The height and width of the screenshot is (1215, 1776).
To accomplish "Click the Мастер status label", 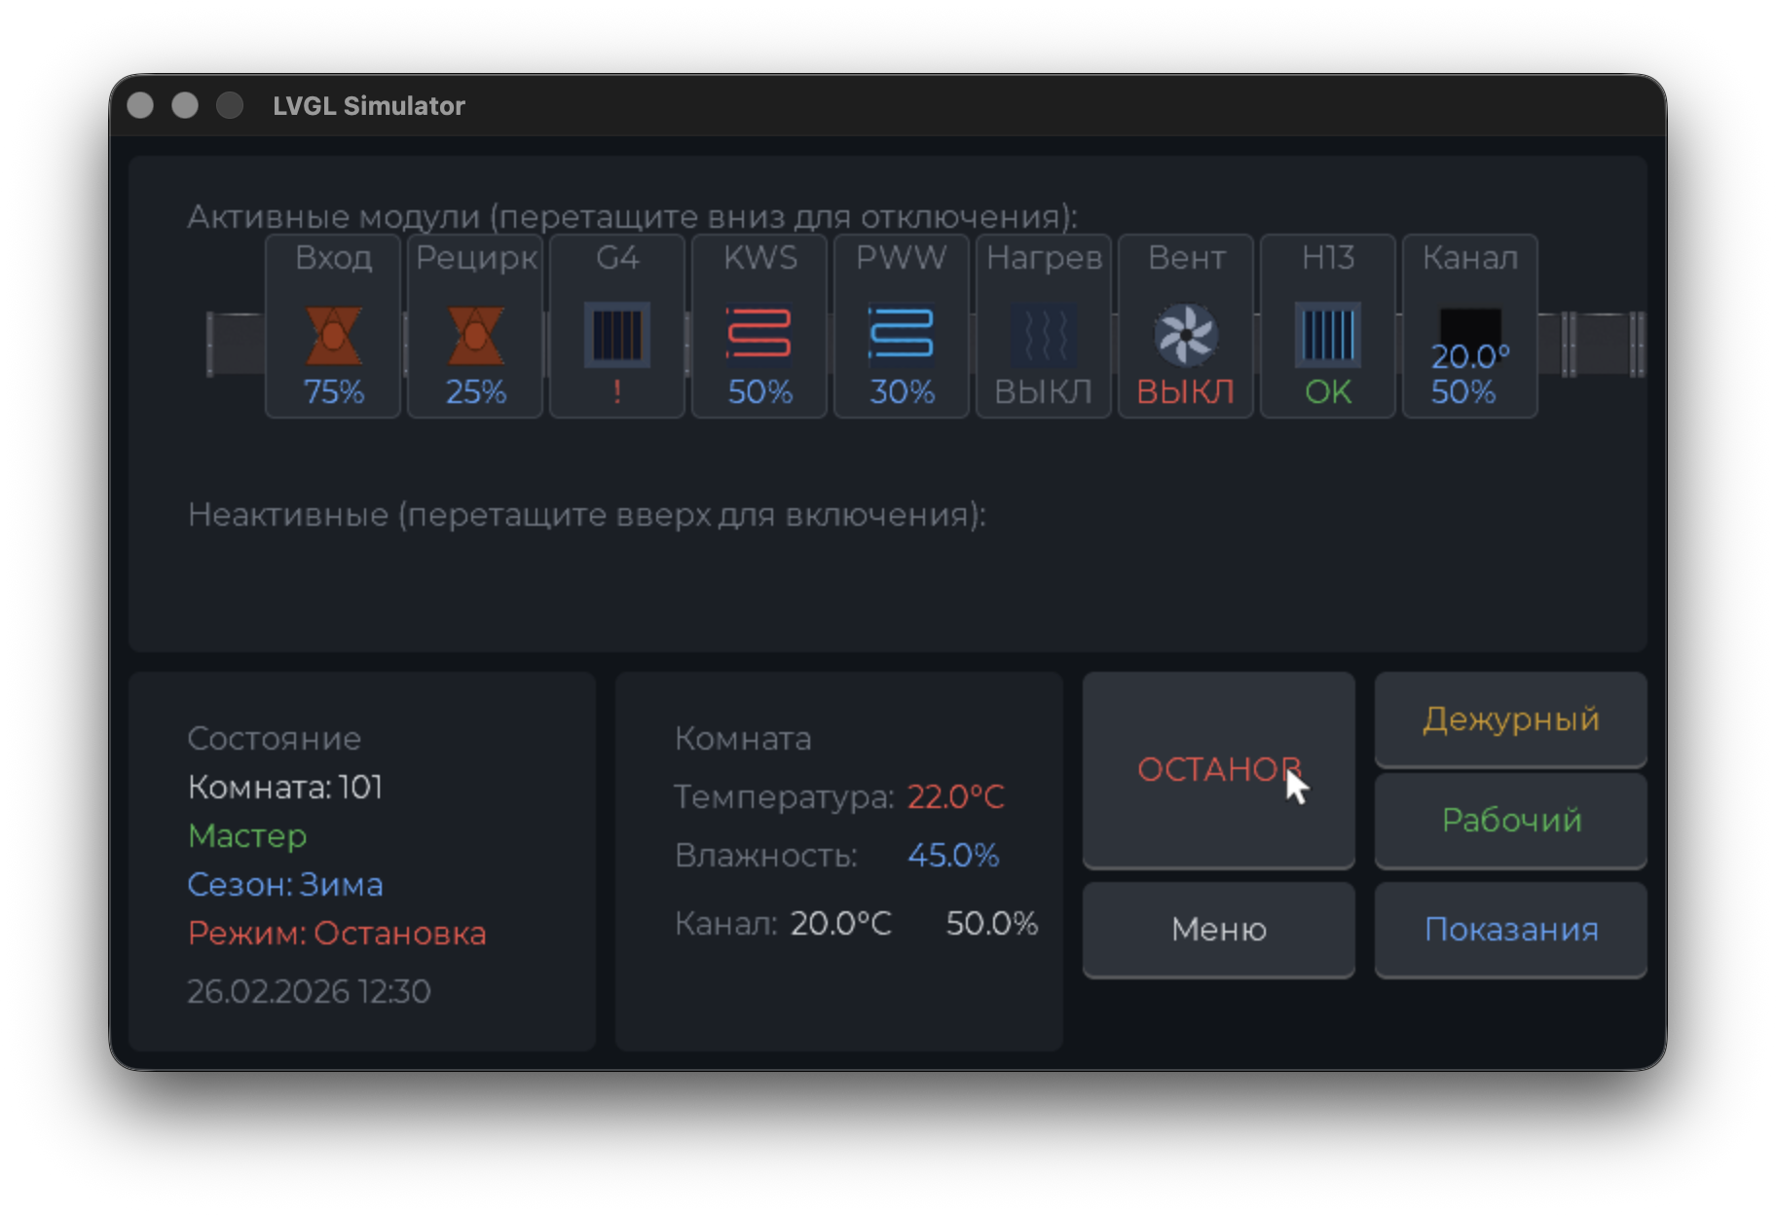I will tap(247, 836).
